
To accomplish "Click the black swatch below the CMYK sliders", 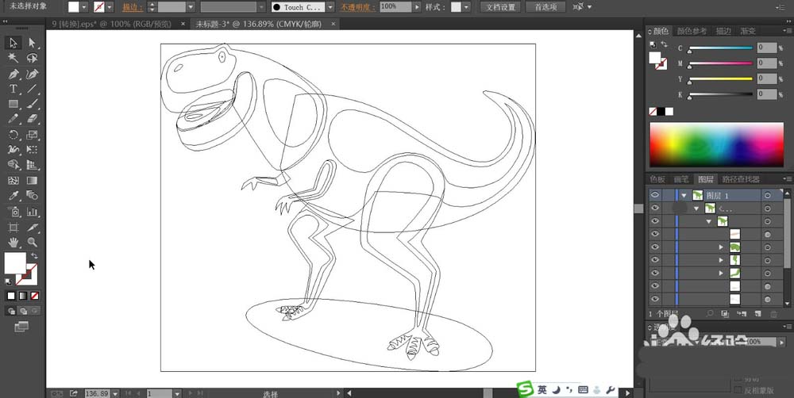I will click(x=661, y=111).
